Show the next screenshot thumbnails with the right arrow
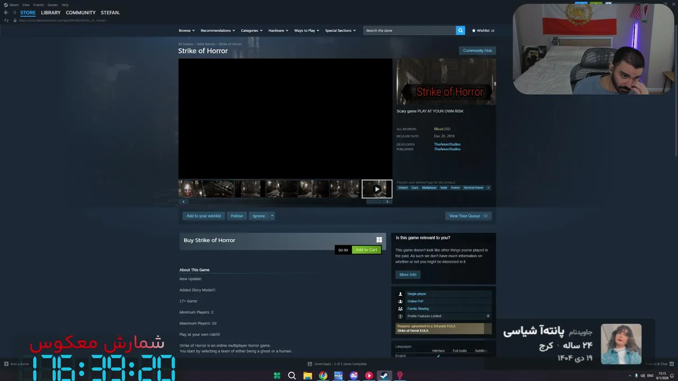Screen dimensions: 678x381 click(x=387, y=202)
